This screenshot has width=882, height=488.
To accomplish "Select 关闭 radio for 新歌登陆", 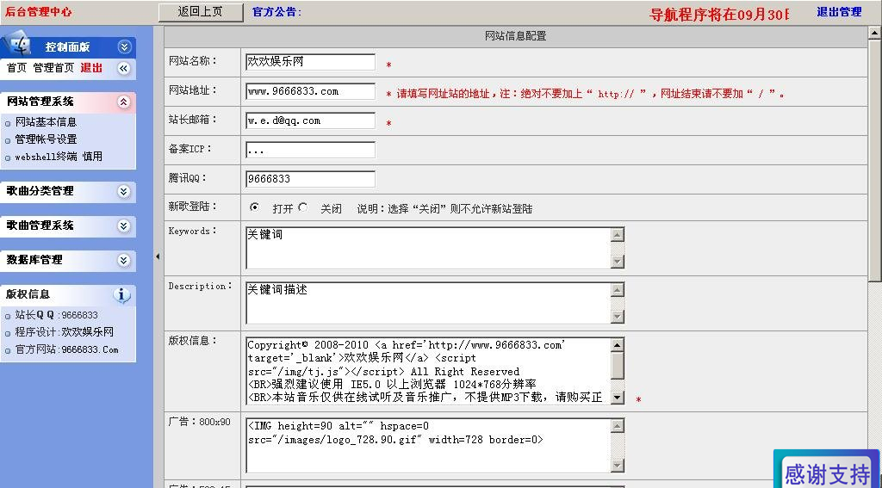I will tap(302, 207).
